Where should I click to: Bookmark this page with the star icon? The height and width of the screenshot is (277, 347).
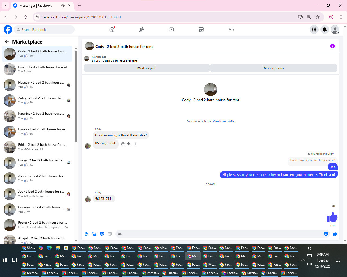coord(318,17)
